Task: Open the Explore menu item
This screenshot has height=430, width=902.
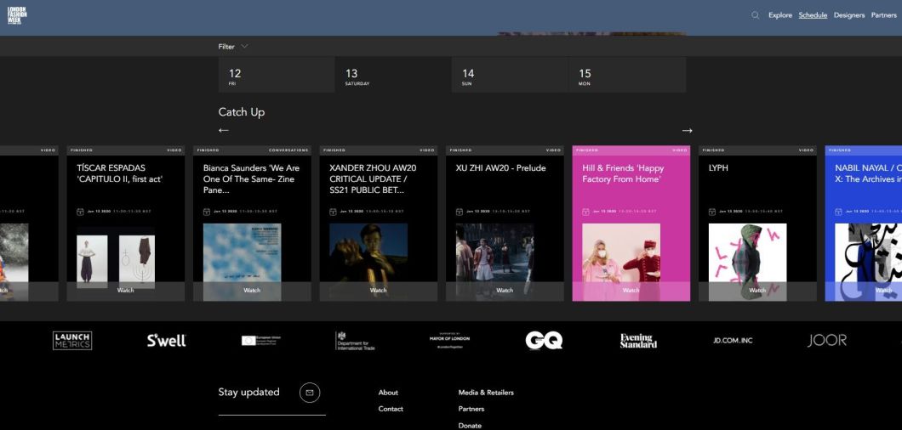Action: pos(779,15)
